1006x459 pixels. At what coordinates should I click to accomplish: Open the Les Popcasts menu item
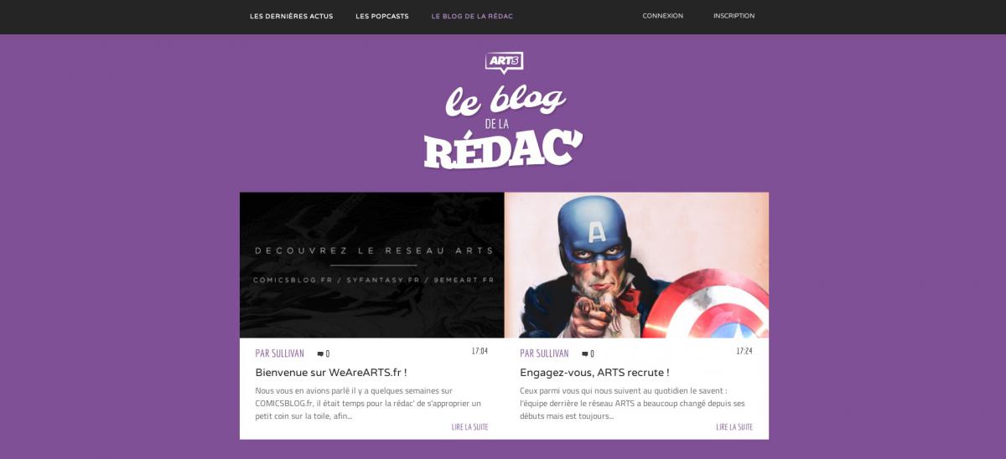tap(382, 16)
